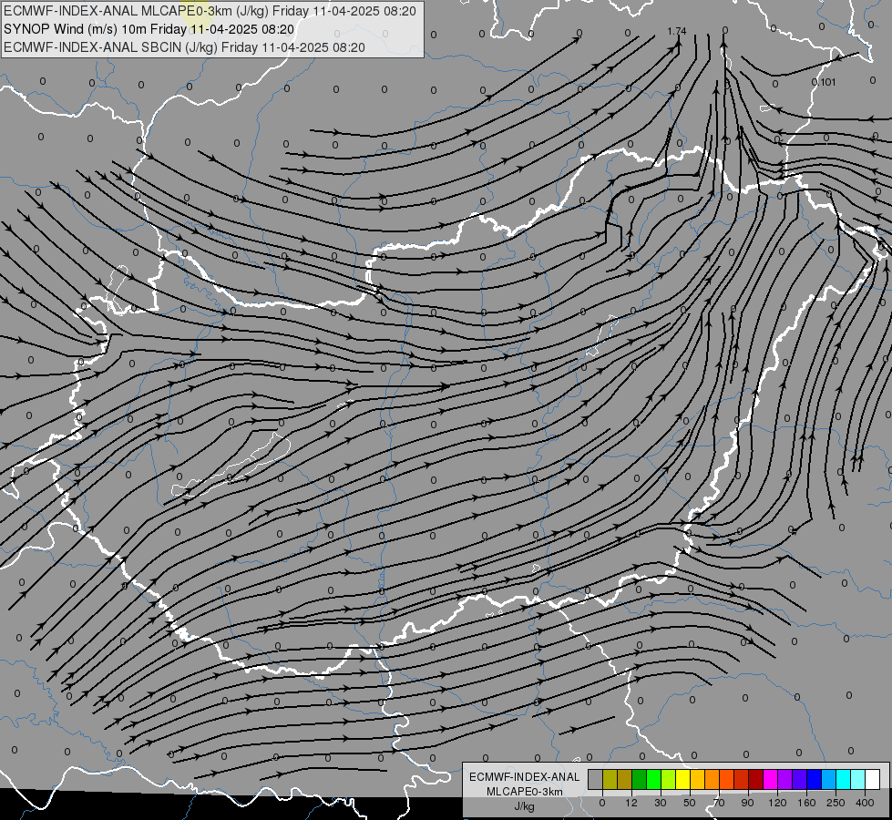Click the J/kg unit label in the legend
The height and width of the screenshot is (820, 892).
click(x=525, y=806)
